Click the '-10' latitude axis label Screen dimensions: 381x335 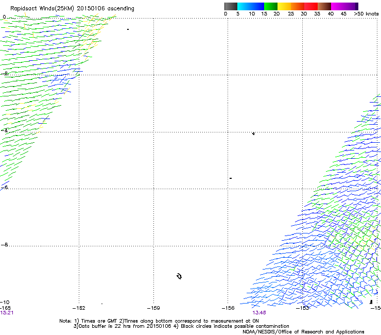click(5, 303)
